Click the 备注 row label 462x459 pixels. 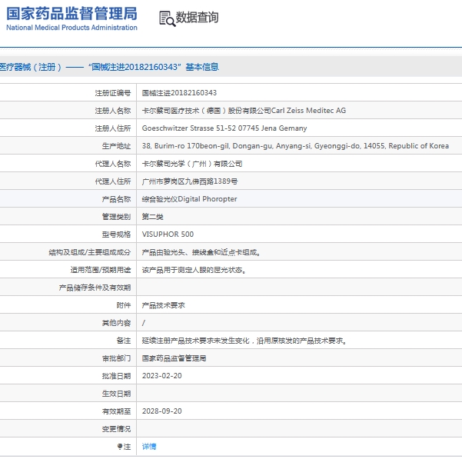124,341
